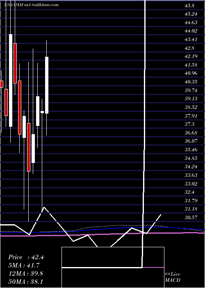The height and width of the screenshot is (288, 205).
Task: Click the 33.02 price axis label
Action: [191, 183]
